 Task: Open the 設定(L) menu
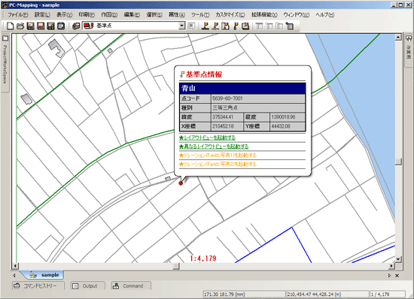point(42,15)
